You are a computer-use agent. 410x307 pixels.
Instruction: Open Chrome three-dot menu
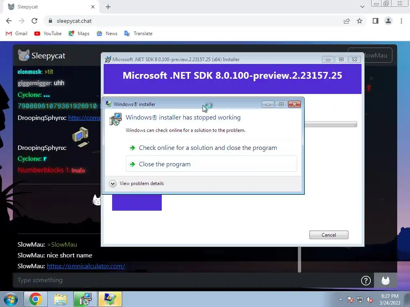401,21
